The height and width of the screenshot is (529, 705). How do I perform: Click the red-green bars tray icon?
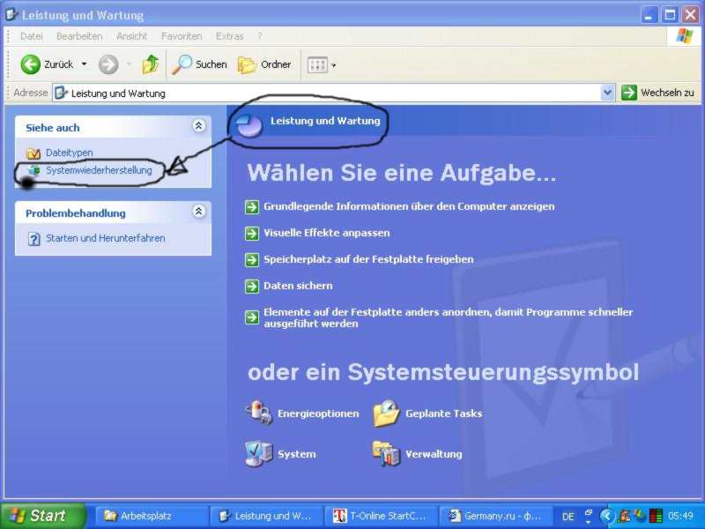click(x=657, y=516)
